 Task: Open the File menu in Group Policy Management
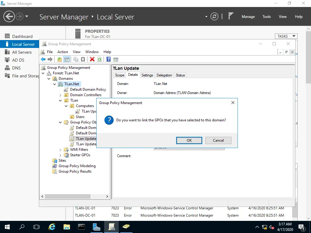click(50, 52)
